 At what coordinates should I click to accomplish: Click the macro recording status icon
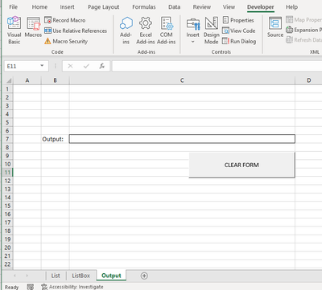coord(31,287)
